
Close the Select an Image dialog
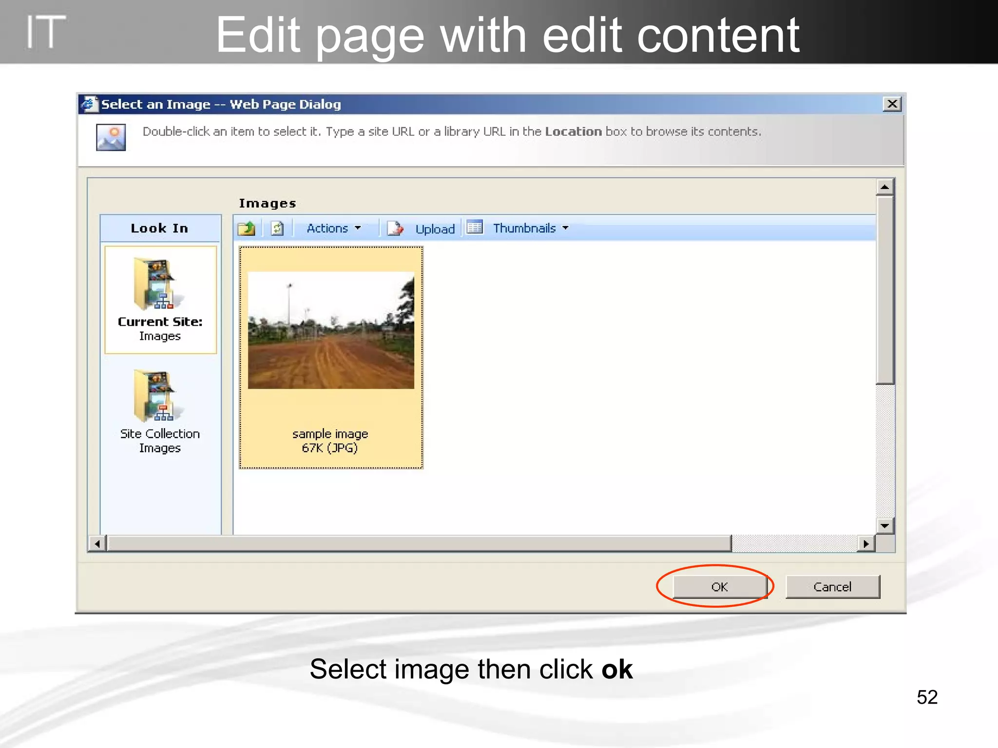click(x=892, y=104)
